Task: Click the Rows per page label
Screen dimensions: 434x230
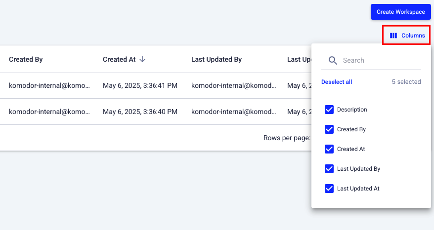Action: tap(287, 138)
